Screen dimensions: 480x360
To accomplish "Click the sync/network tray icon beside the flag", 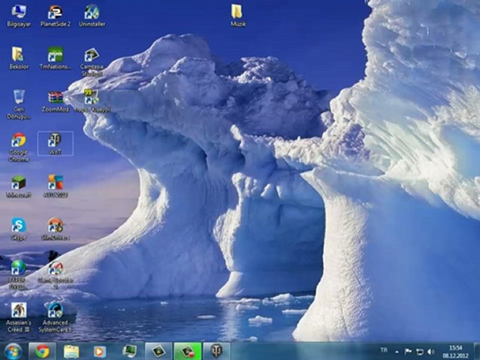I will pos(419,351).
